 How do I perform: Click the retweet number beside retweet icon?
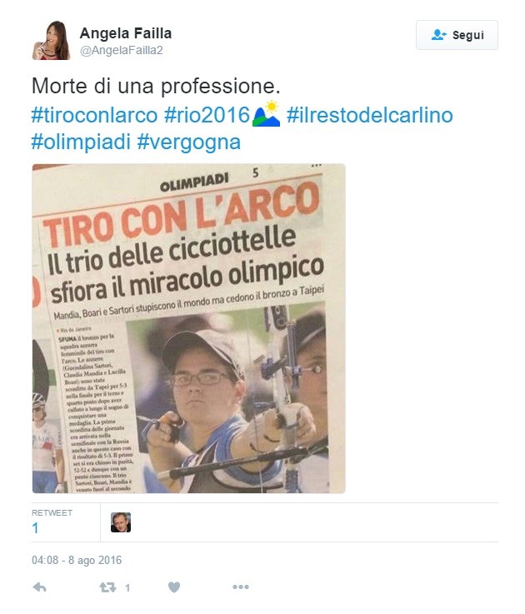tap(127, 588)
